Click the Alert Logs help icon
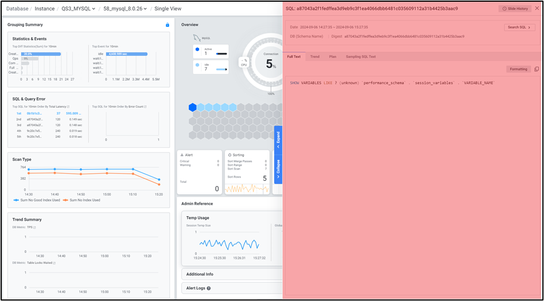Image resolution: width=544 pixels, height=301 pixels. pos(209,288)
